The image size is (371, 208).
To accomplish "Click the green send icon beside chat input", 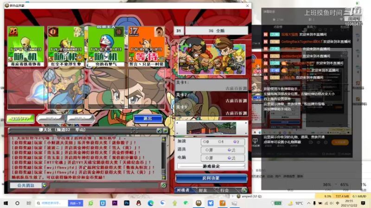I will (163, 185).
